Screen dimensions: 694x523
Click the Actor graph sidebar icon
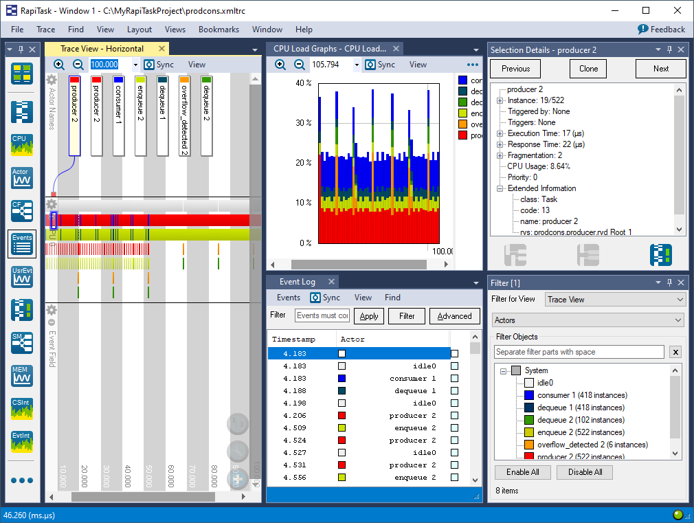coord(22,178)
